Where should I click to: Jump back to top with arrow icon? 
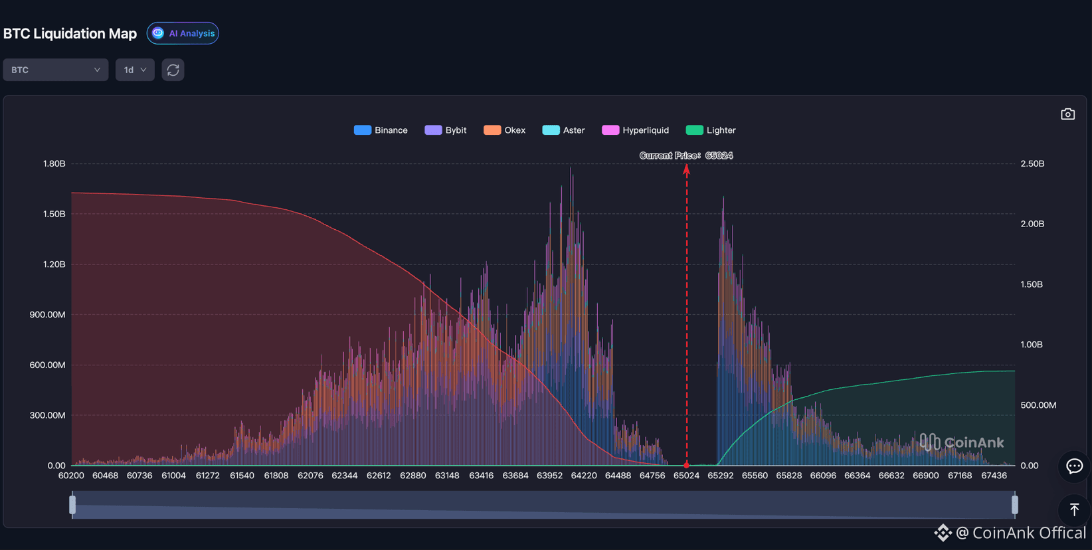1074,509
